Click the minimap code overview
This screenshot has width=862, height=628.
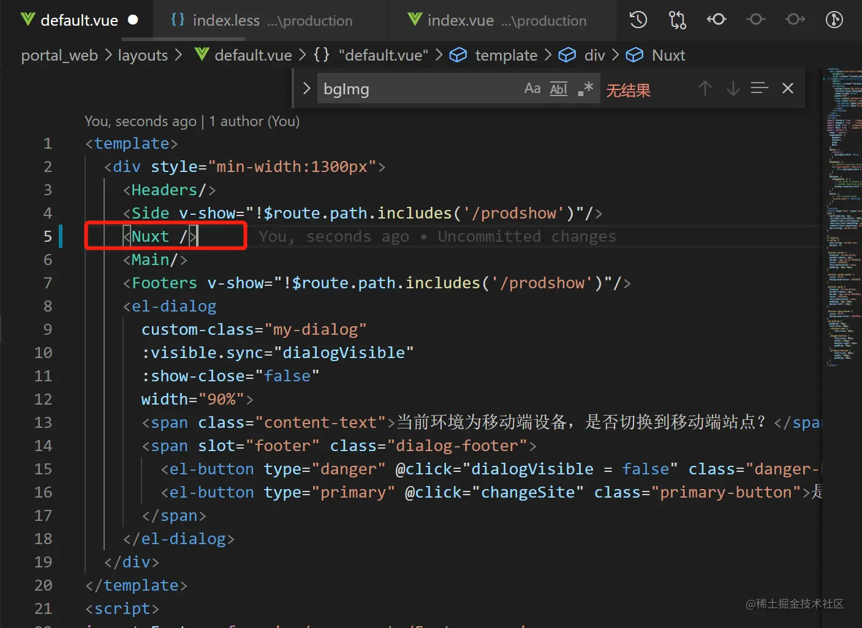pyautogui.click(x=844, y=217)
